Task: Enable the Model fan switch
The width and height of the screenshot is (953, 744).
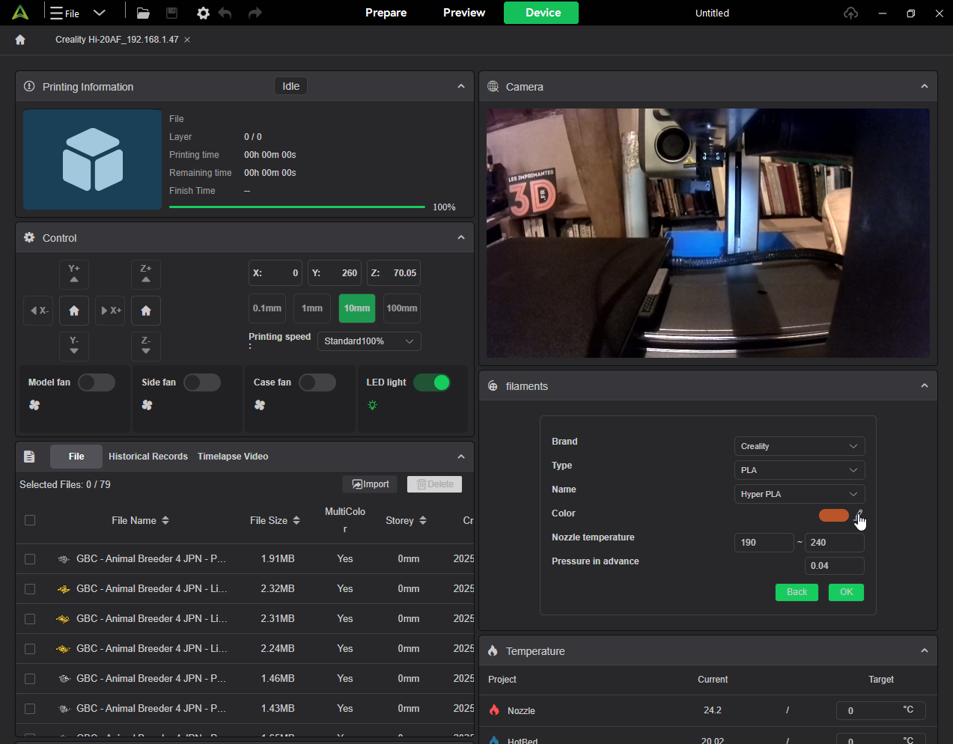Action: (97, 382)
